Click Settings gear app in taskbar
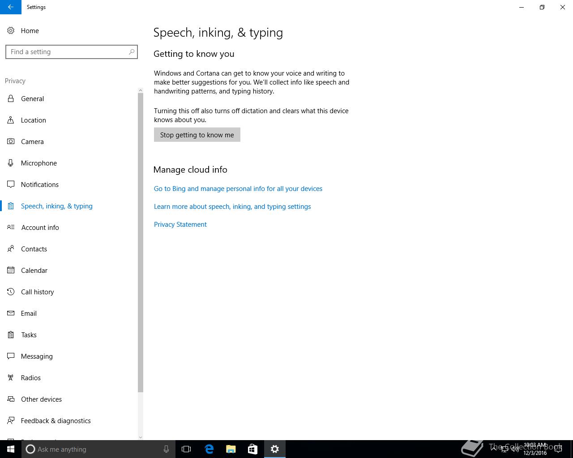This screenshot has width=573, height=458. pyautogui.click(x=275, y=449)
